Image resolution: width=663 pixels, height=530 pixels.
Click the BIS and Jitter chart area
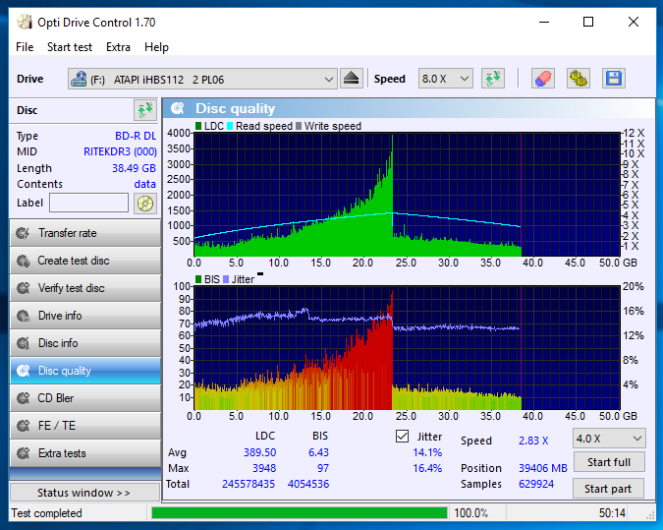coord(407,348)
